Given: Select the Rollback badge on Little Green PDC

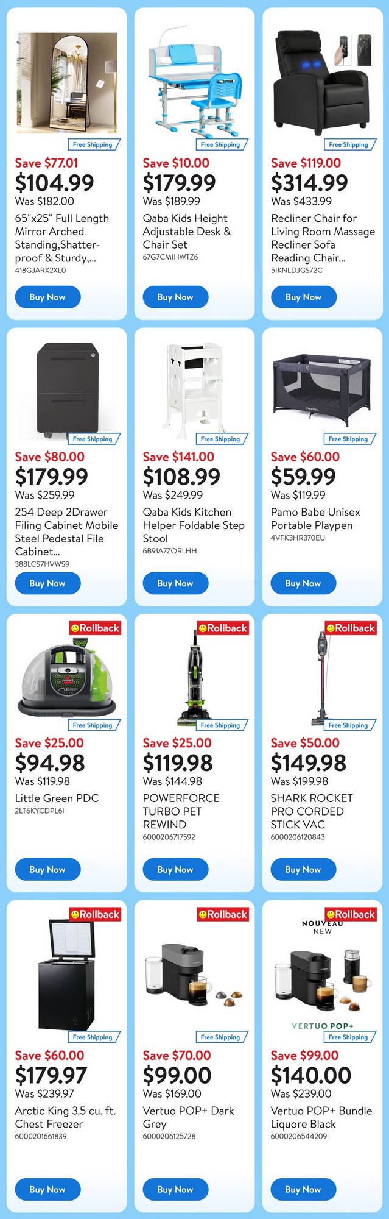Looking at the screenshot, I should [x=95, y=628].
